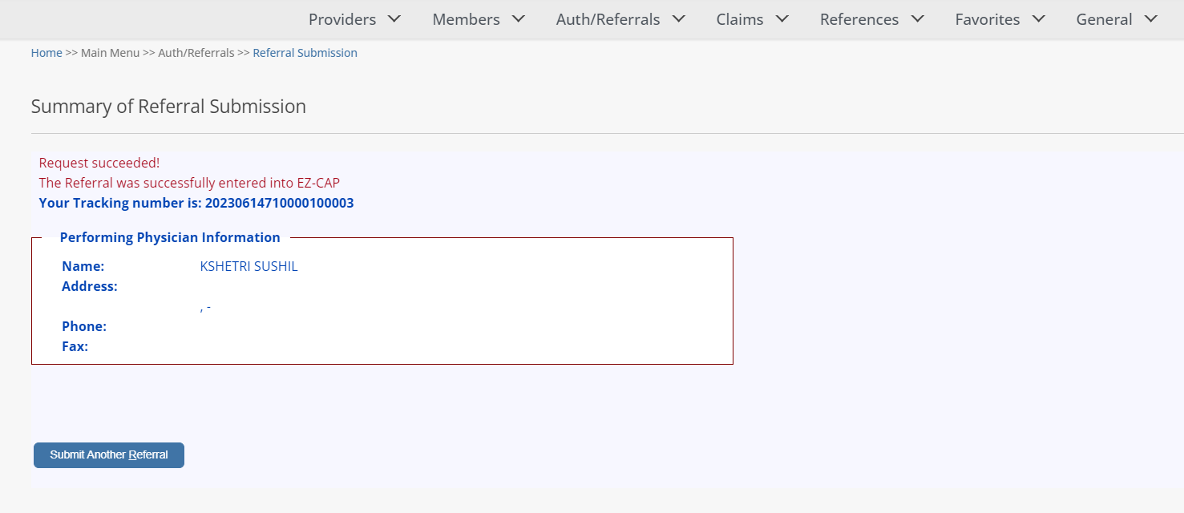Viewport: 1184px width, 513px height.
Task: Click the tracking number 2023061471000010003
Action: tap(279, 203)
